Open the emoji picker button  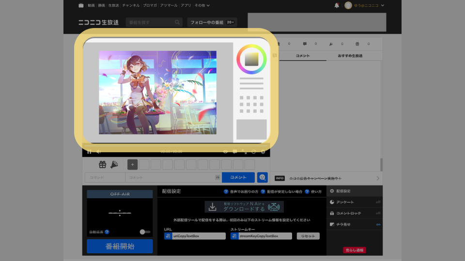262,177
